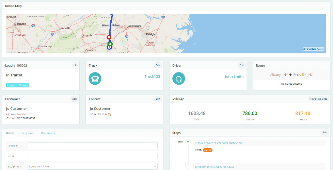Viewport: 333px width, 170px height.
Task: Click Nashville label on the route map
Action: click(x=20, y=24)
